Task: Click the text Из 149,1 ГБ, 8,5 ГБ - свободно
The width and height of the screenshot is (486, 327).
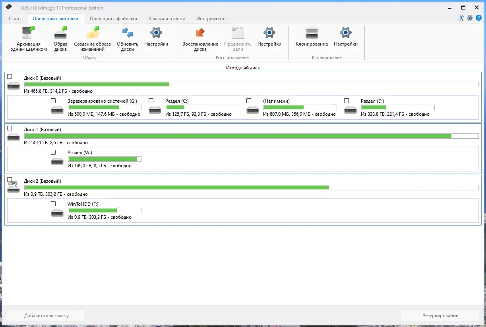Action: click(x=56, y=143)
